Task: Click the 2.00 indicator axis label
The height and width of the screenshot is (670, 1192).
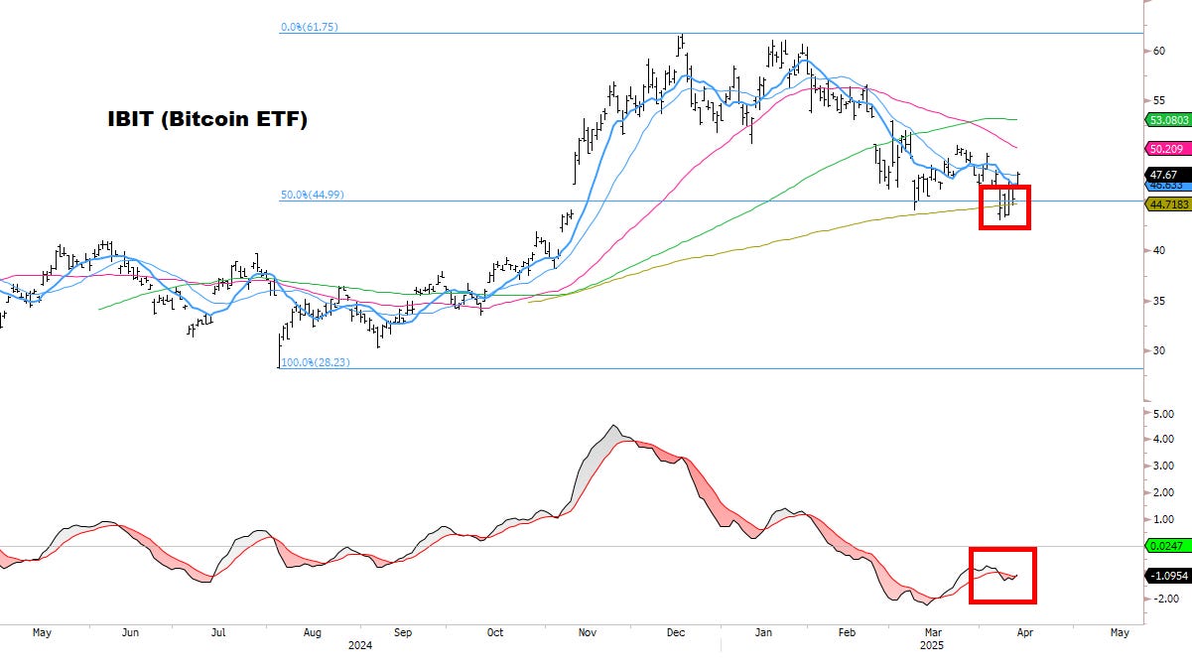Action: tap(1162, 492)
